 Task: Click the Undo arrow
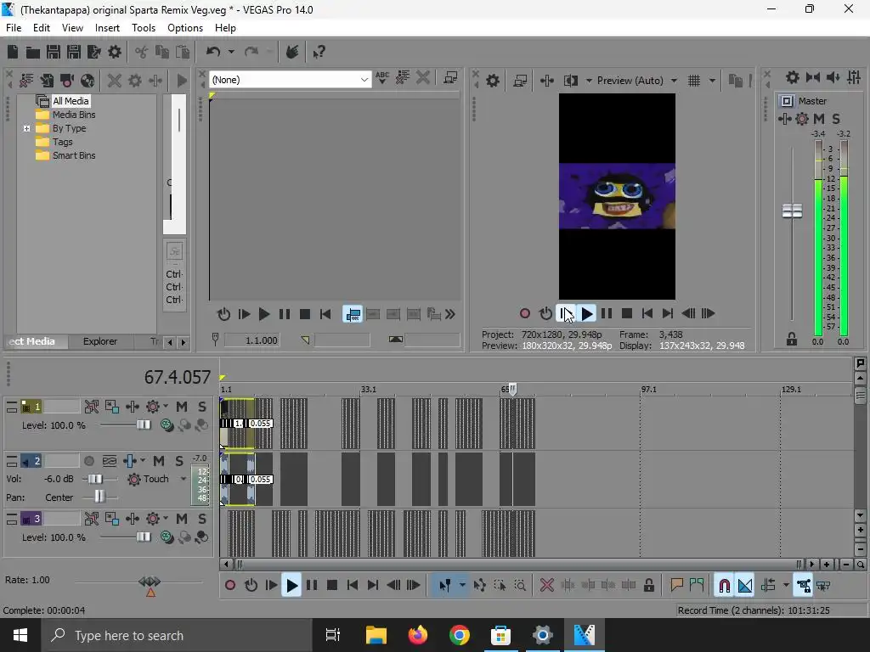point(213,52)
